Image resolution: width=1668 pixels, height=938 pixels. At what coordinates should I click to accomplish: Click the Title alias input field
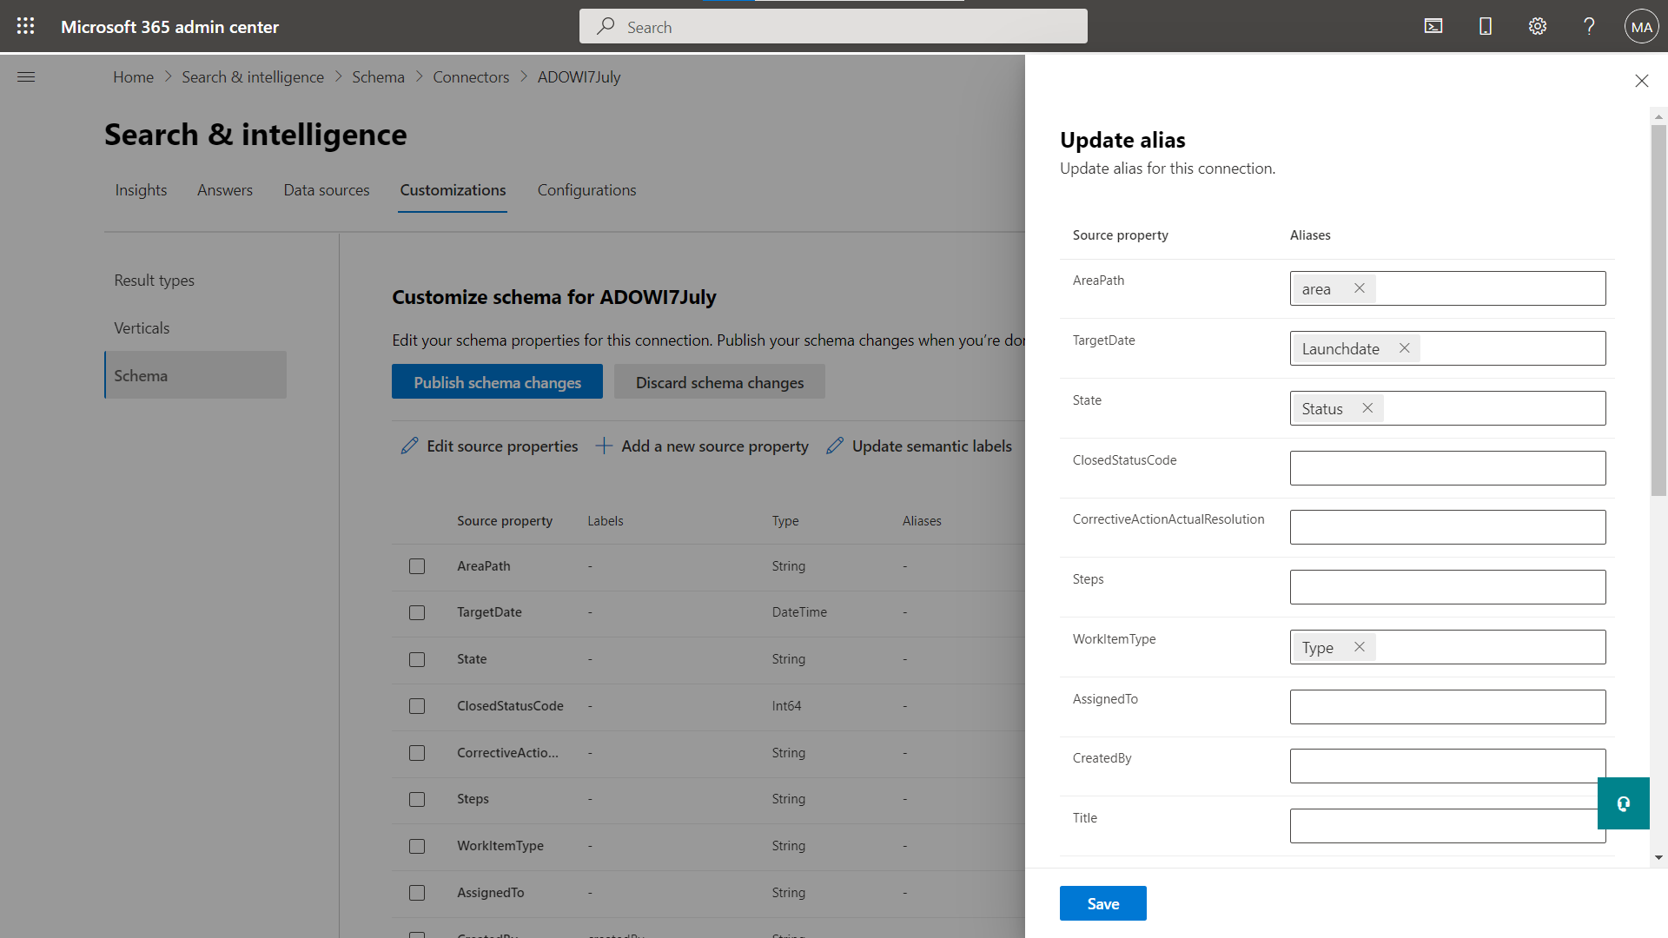1446,824
